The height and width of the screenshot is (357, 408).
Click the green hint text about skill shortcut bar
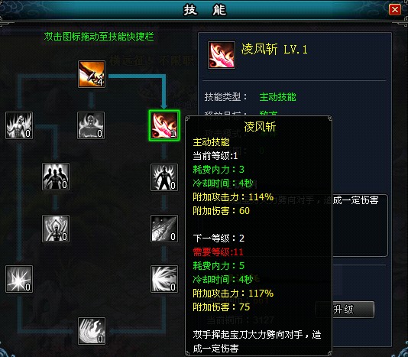99,37
